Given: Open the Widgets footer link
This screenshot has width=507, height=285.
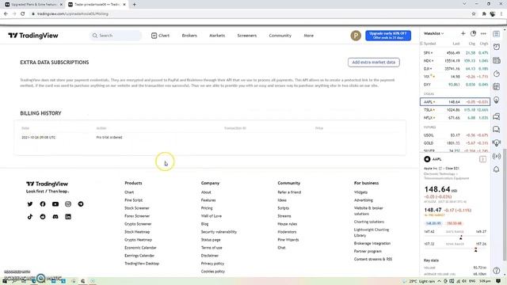Looking at the screenshot, I should point(360,192).
